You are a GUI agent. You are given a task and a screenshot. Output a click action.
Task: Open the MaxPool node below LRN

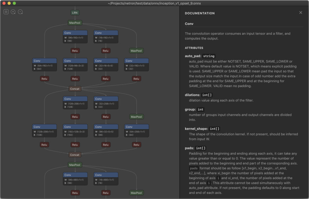pos(74,23)
